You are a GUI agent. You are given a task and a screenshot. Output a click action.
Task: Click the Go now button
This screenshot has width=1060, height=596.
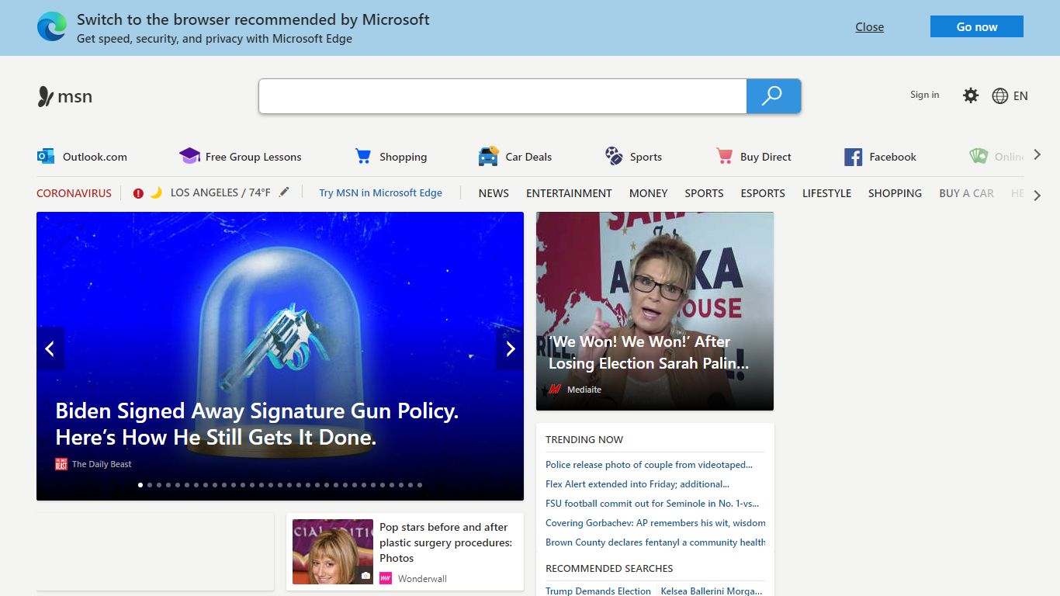click(x=976, y=26)
